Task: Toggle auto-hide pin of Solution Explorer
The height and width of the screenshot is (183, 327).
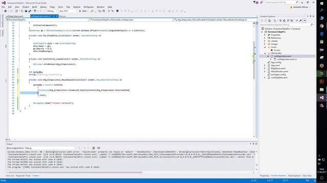Action: (310, 16)
